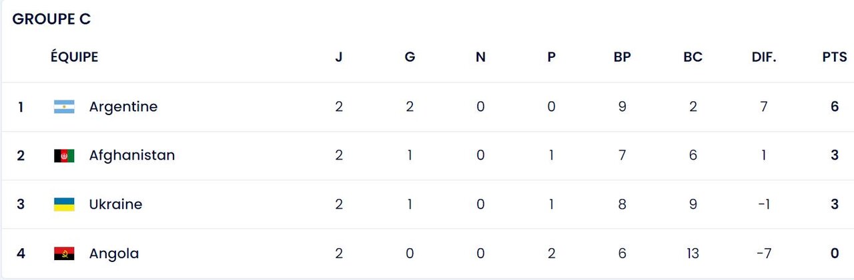Click the Ukraine flag icon
The height and width of the screenshot is (280, 854).
(64, 205)
